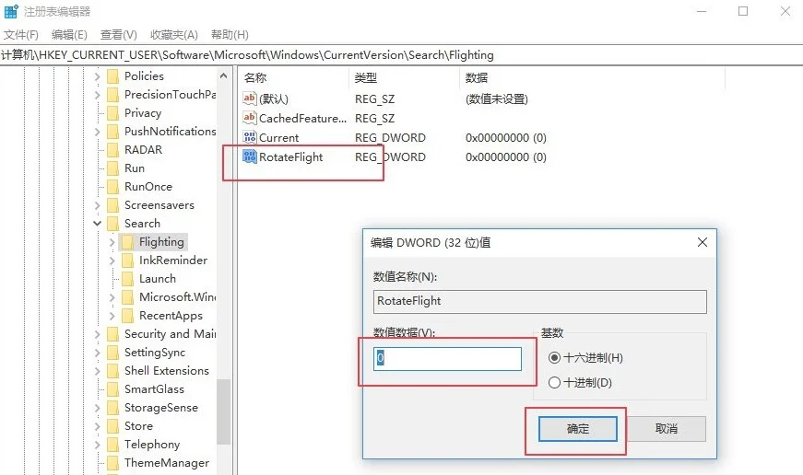Confirm the dialog with 确定 button
This screenshot has height=475, width=803.
[x=578, y=428]
